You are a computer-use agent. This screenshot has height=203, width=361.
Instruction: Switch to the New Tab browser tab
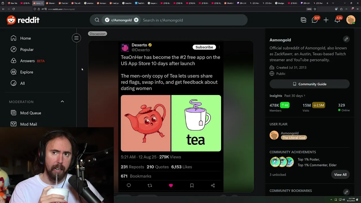click(12, 3)
